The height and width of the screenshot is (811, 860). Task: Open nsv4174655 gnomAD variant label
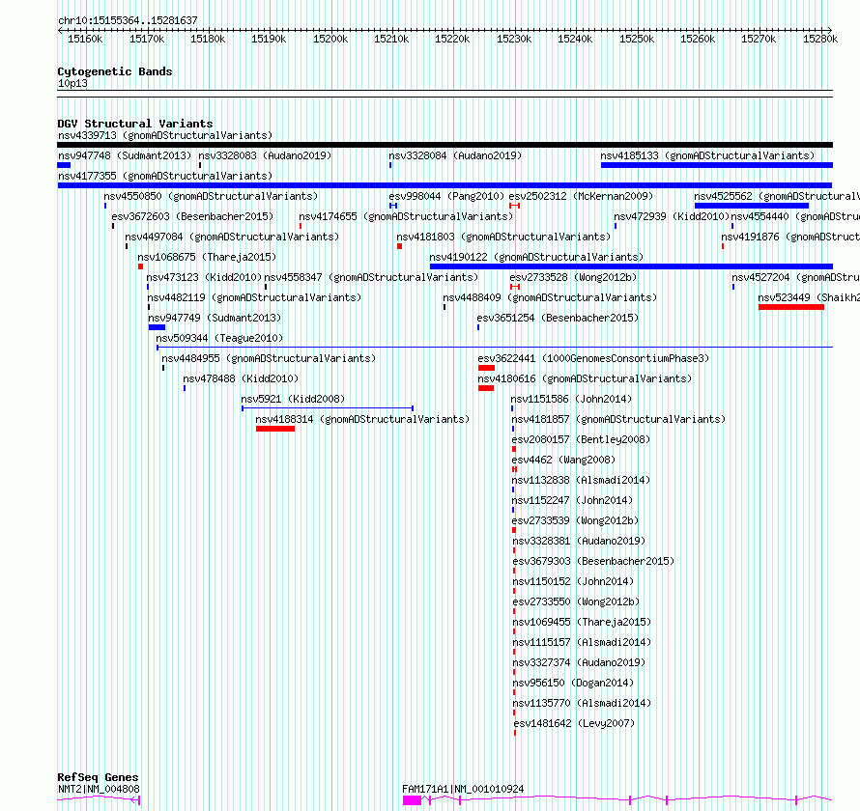[x=406, y=216]
